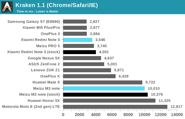Click the value 4,001
This screenshot has width=185, height=119.
point(104,52)
